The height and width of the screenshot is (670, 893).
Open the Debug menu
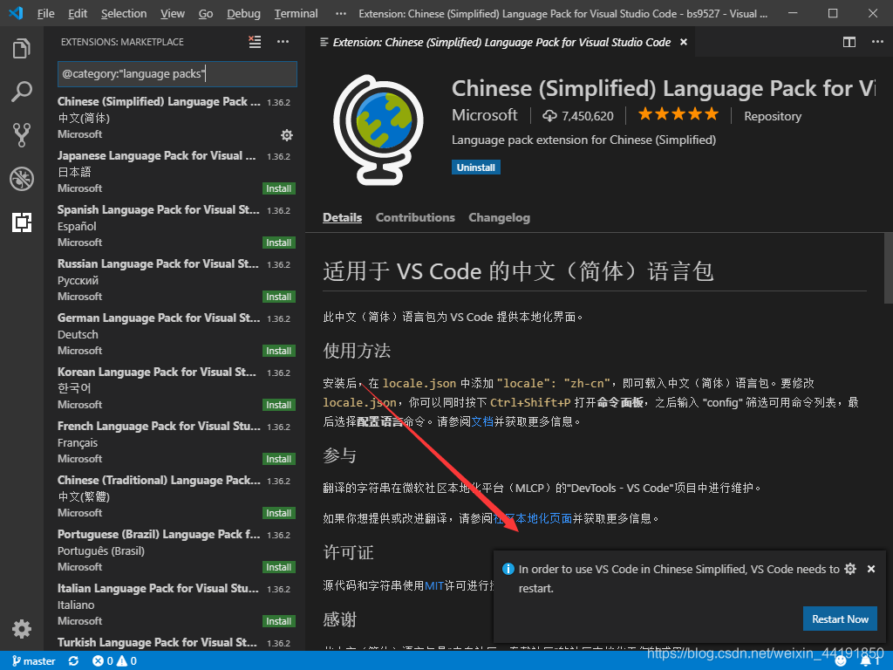tap(244, 13)
